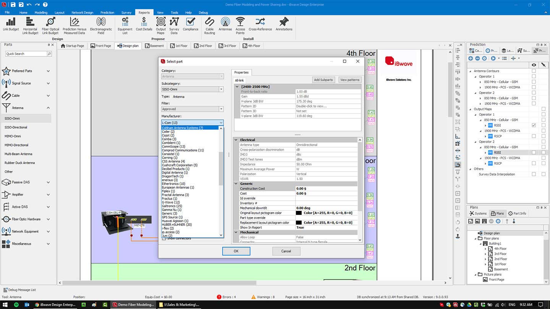Click the Save icon in title bar
This screenshot has width=550, height=309.
[x=13, y=5]
